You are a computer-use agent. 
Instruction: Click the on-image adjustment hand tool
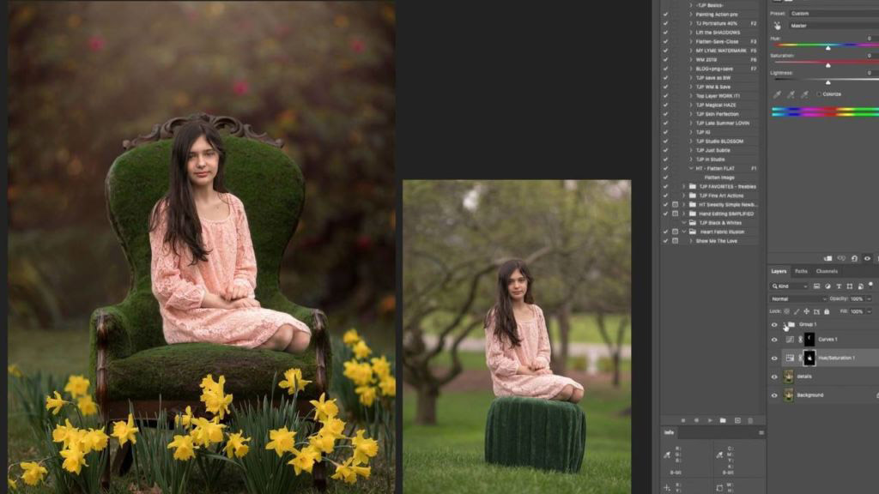[x=777, y=26]
